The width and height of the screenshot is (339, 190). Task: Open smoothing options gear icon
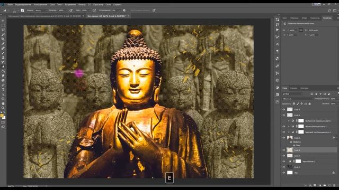pyautogui.click(x=124, y=11)
